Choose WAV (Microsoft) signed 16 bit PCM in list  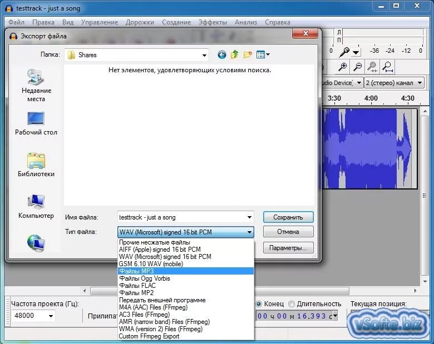click(x=186, y=257)
